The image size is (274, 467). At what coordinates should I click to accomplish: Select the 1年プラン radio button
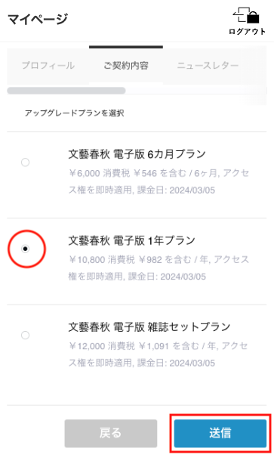tap(26, 249)
